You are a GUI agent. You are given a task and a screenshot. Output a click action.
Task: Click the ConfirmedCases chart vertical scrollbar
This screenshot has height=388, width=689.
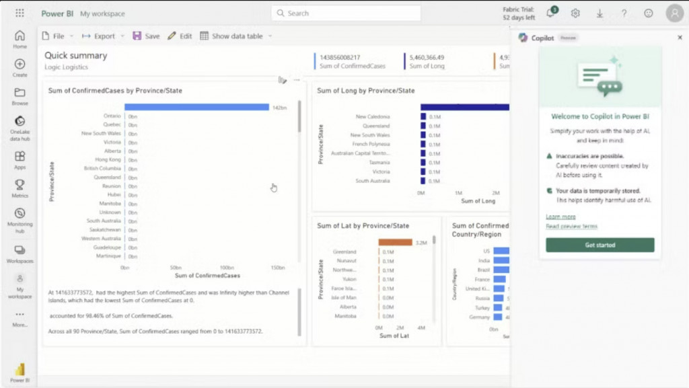coord(299,116)
